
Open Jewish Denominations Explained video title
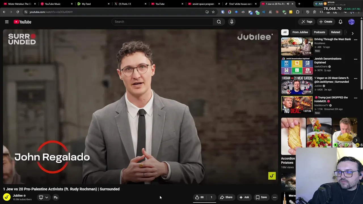[328, 61]
